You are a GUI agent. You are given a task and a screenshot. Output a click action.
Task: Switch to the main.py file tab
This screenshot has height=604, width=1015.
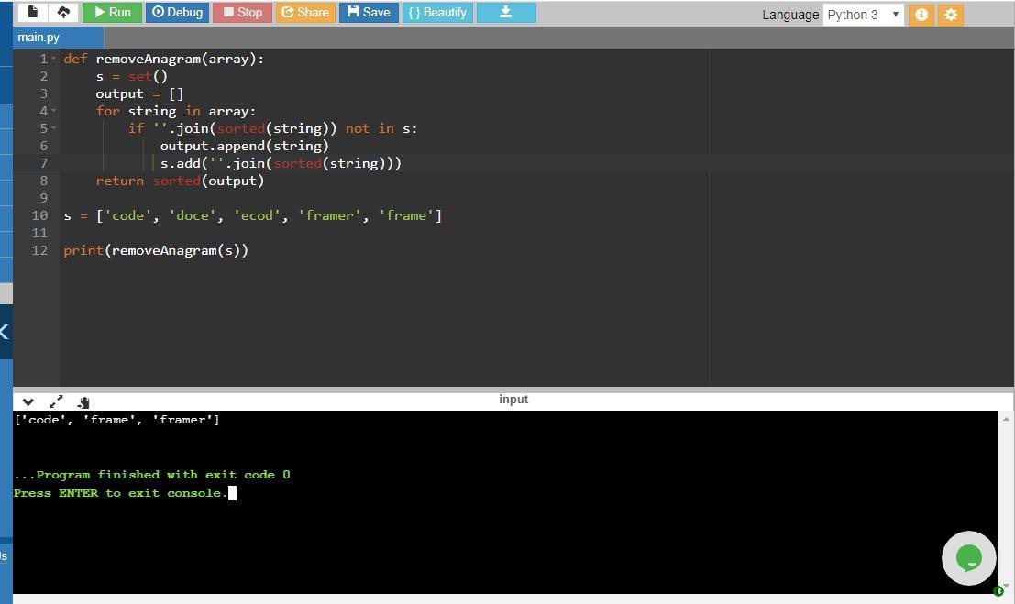[x=39, y=38]
